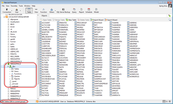This screenshot has height=104, width=173.
Task: Select the forestry database
Action: (x=13, y=37)
